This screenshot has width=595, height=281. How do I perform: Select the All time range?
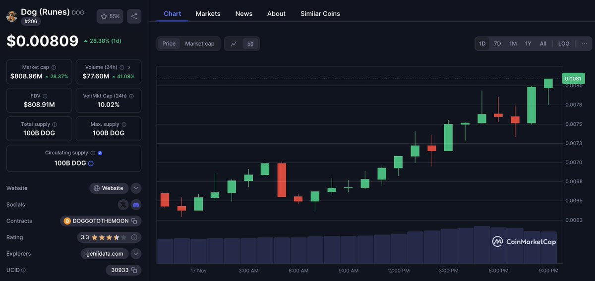[x=543, y=44]
